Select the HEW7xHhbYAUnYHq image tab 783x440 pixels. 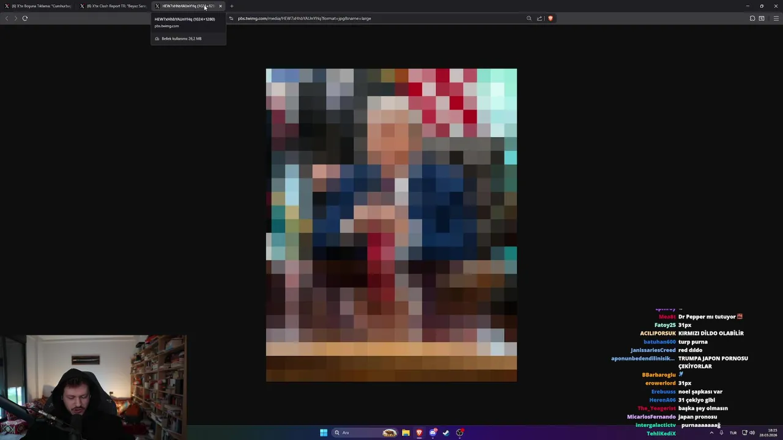(188, 6)
